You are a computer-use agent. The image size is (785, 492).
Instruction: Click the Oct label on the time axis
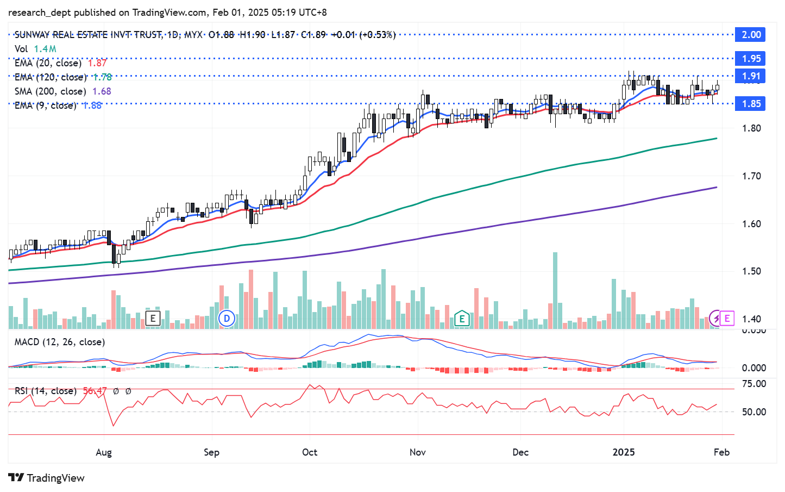[310, 452]
